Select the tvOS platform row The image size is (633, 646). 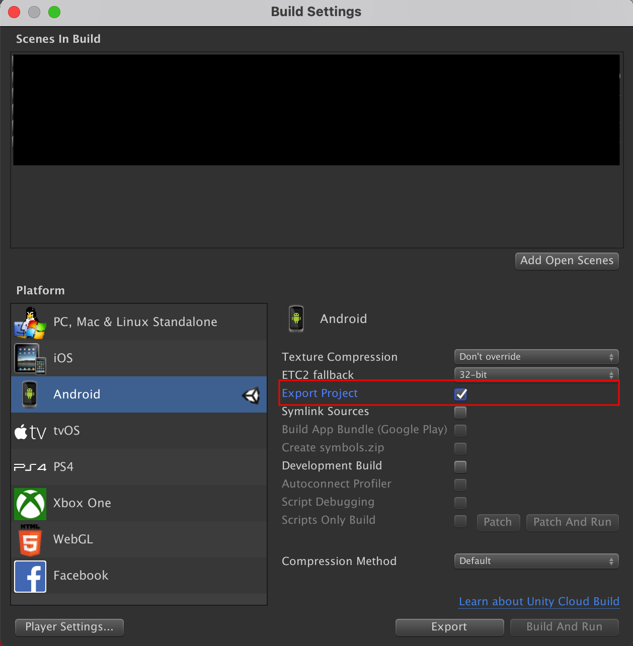point(139,431)
